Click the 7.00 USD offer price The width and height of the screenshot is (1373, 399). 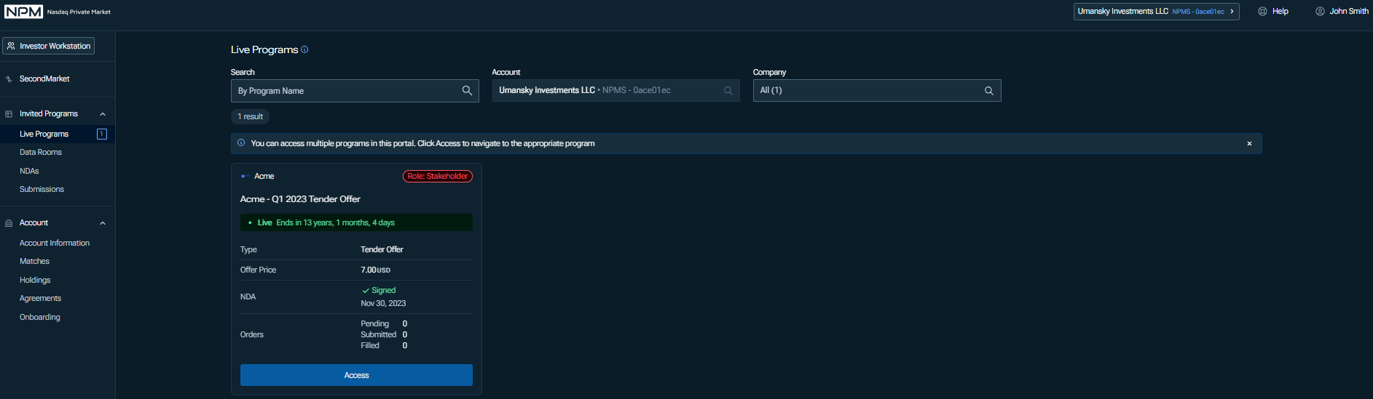[375, 270]
